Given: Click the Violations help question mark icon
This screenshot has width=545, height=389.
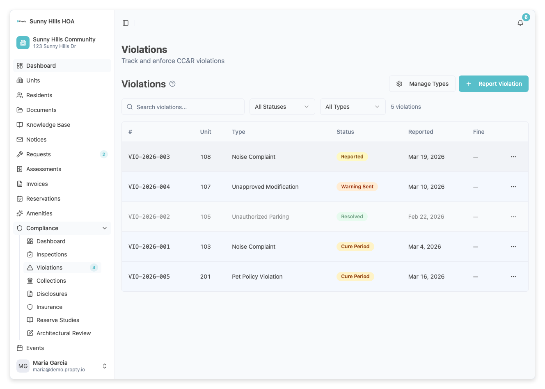Looking at the screenshot, I should tap(172, 84).
